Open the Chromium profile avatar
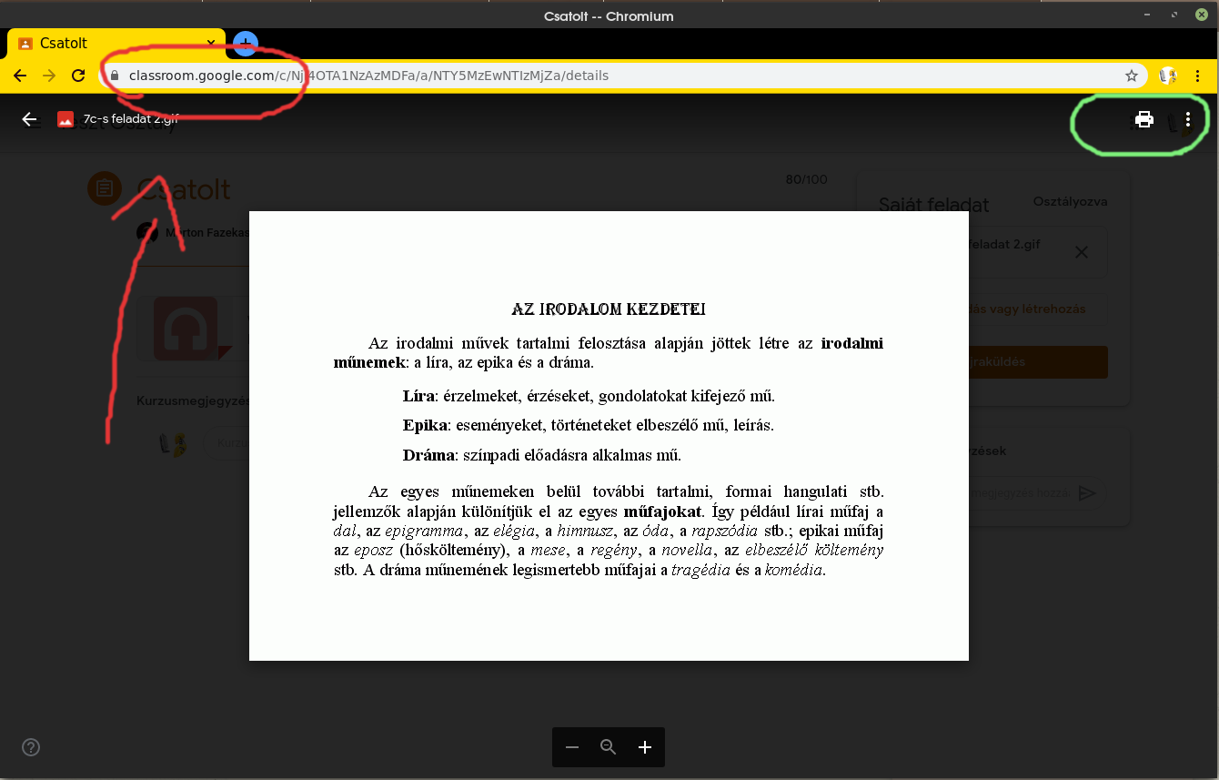Image resolution: width=1219 pixels, height=780 pixels. point(1168,76)
